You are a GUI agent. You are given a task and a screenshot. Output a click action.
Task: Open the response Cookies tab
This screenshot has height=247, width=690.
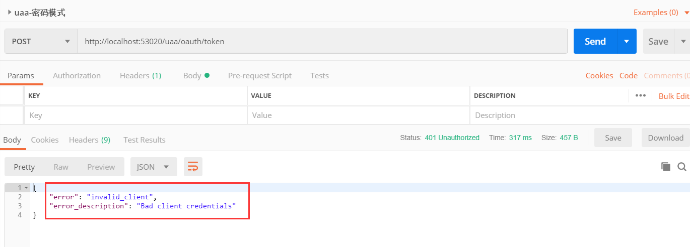(x=45, y=140)
